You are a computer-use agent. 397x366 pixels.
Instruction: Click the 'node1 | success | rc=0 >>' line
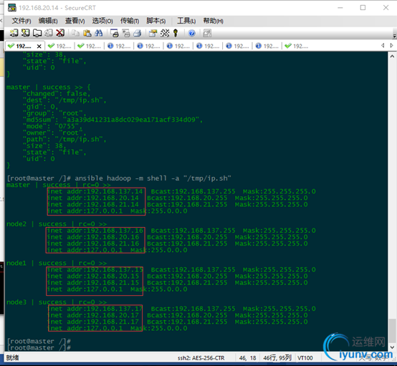(x=57, y=263)
